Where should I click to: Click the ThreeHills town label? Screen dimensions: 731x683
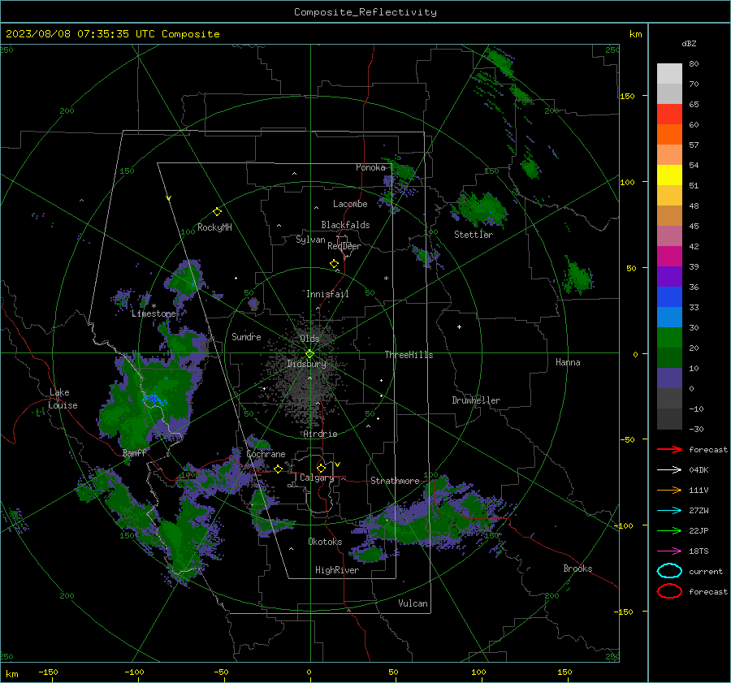pyautogui.click(x=409, y=355)
